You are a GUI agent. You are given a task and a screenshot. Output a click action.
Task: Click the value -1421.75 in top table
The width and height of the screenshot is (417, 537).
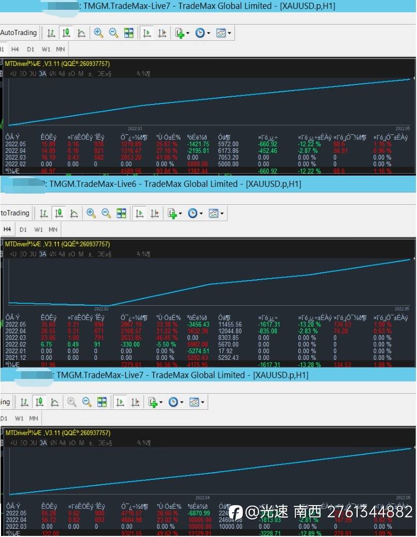click(x=198, y=144)
